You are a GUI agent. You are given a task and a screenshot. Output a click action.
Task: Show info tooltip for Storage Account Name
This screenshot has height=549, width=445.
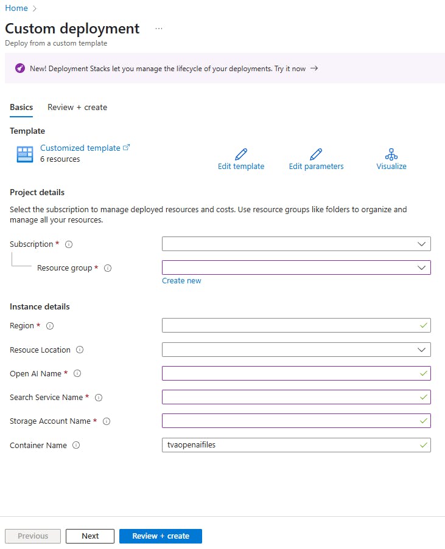tap(107, 421)
